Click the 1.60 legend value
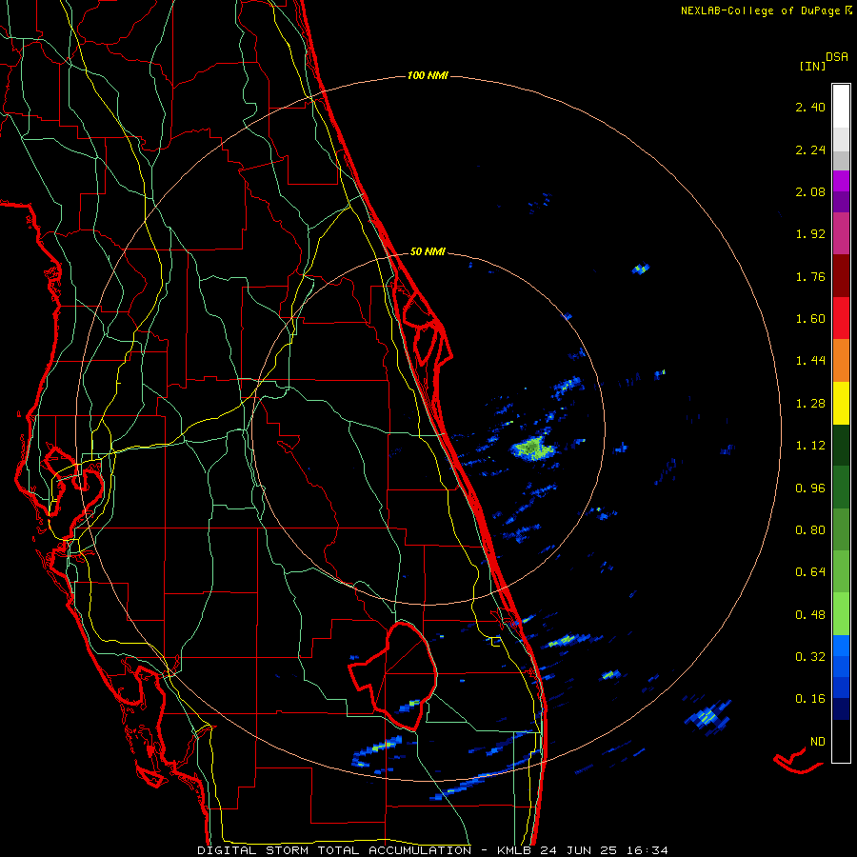Screen dimensions: 857x857 pos(810,319)
